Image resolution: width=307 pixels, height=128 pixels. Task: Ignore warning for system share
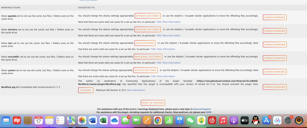[x=275, y=72]
